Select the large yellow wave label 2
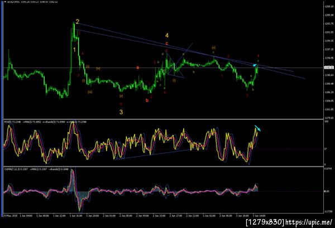Screen dimensions: 335x228 click(x=78, y=22)
